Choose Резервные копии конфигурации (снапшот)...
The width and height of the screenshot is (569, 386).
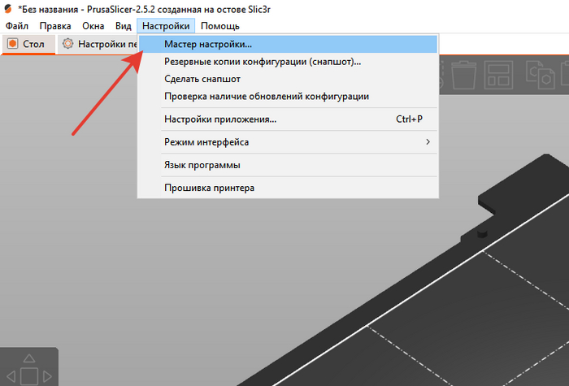288,62
